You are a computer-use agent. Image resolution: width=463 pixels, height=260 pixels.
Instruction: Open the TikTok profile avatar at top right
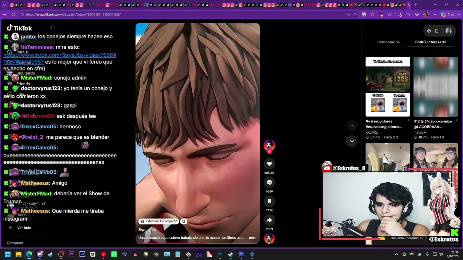pyautogui.click(x=449, y=31)
